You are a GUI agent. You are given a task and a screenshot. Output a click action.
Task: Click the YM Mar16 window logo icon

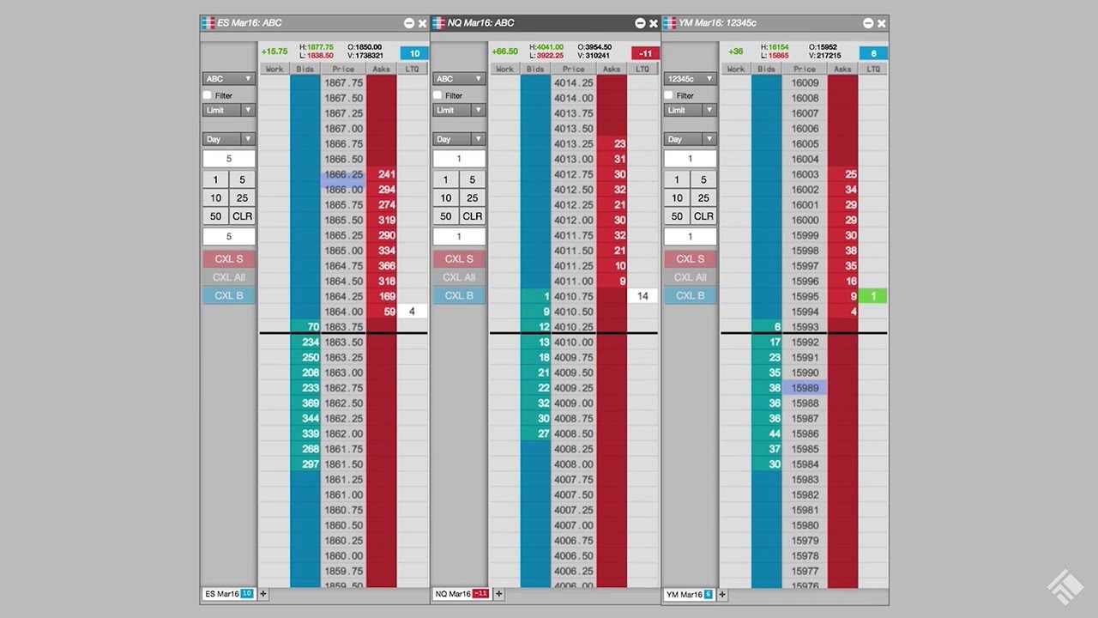[669, 23]
